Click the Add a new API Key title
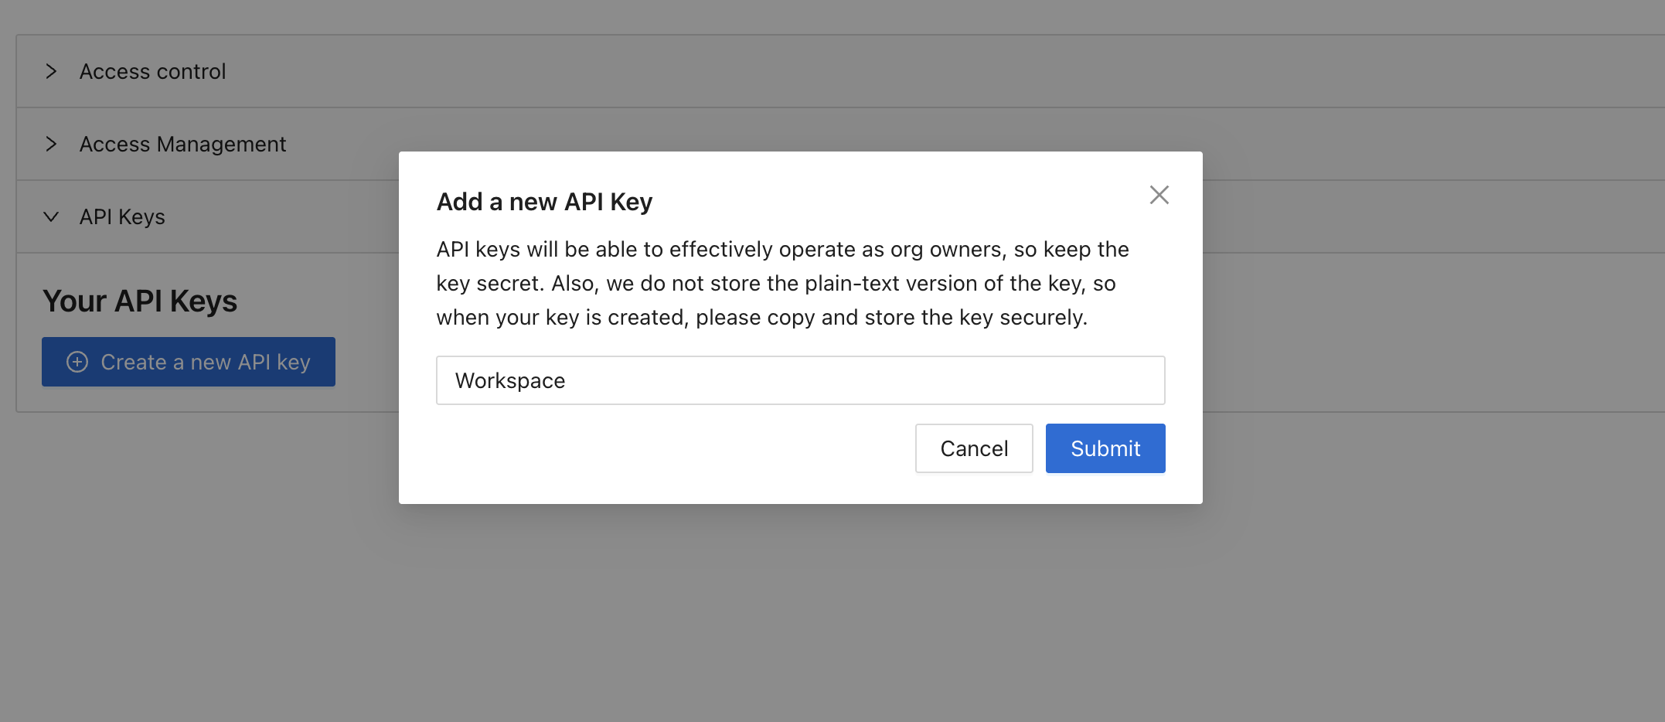This screenshot has width=1665, height=722. (544, 202)
